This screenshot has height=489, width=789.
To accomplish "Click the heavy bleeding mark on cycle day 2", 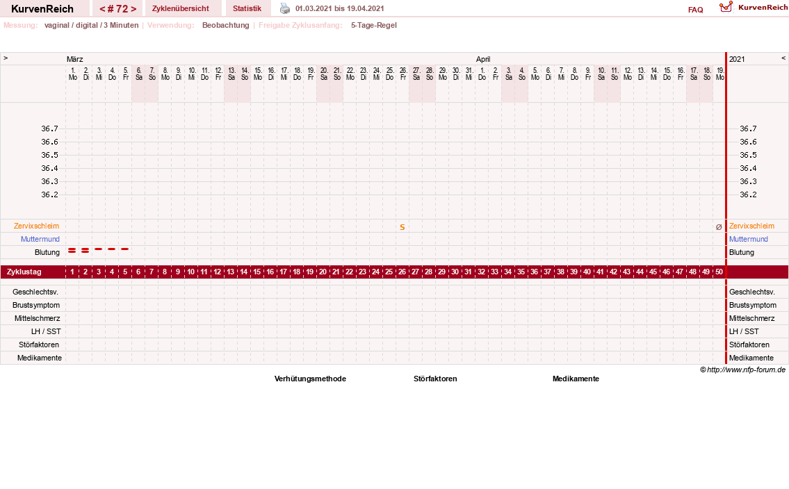I will click(85, 250).
